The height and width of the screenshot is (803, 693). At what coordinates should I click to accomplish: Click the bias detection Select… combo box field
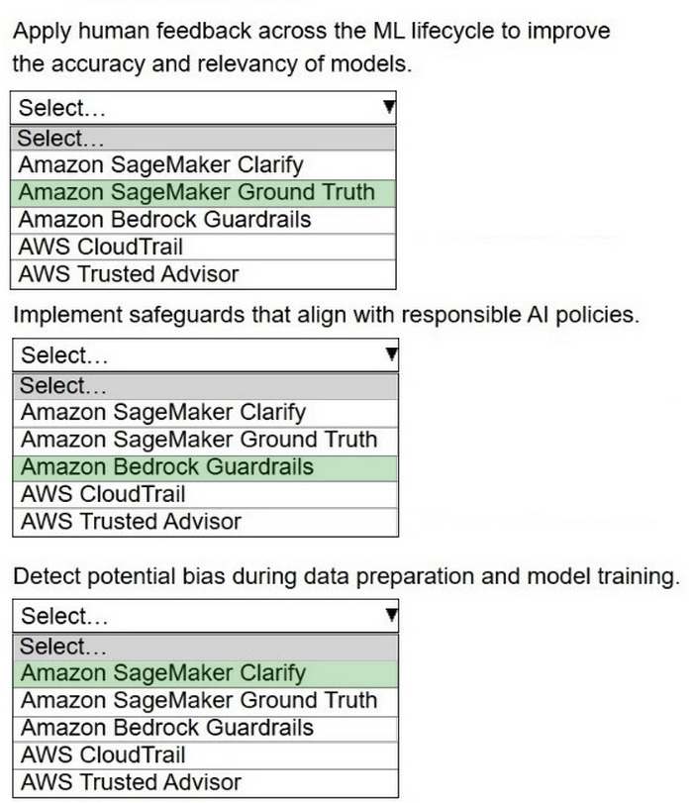click(198, 617)
